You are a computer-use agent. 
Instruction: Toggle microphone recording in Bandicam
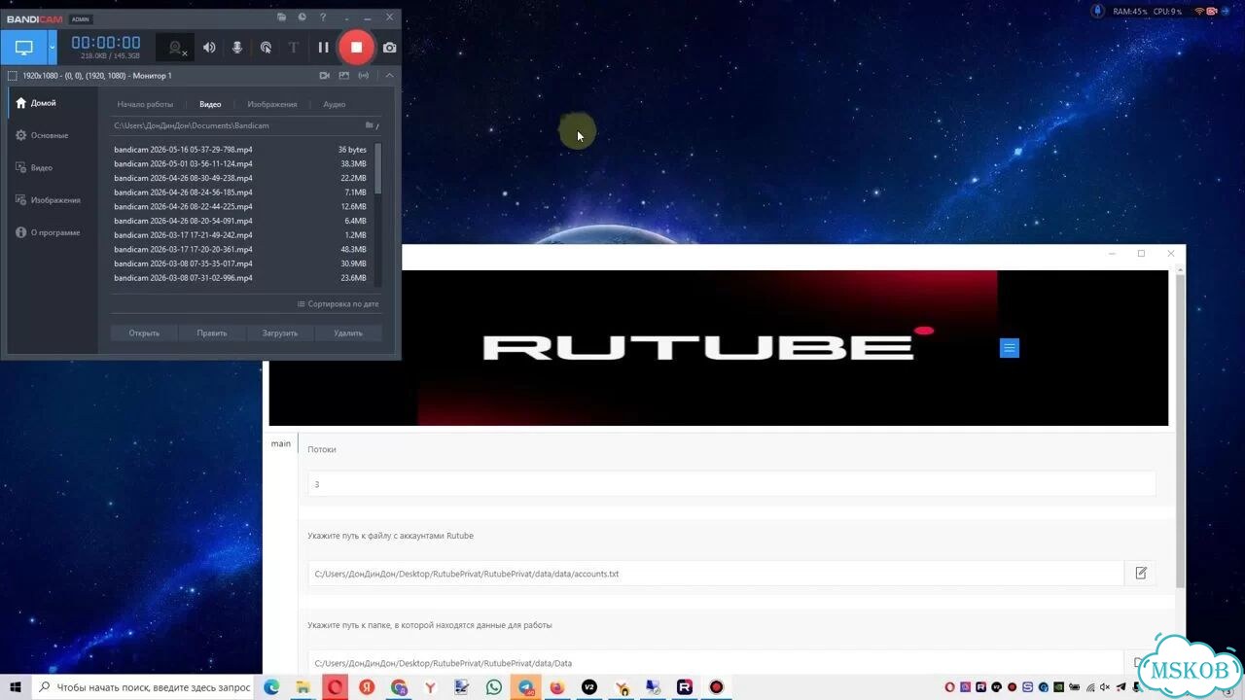click(237, 48)
